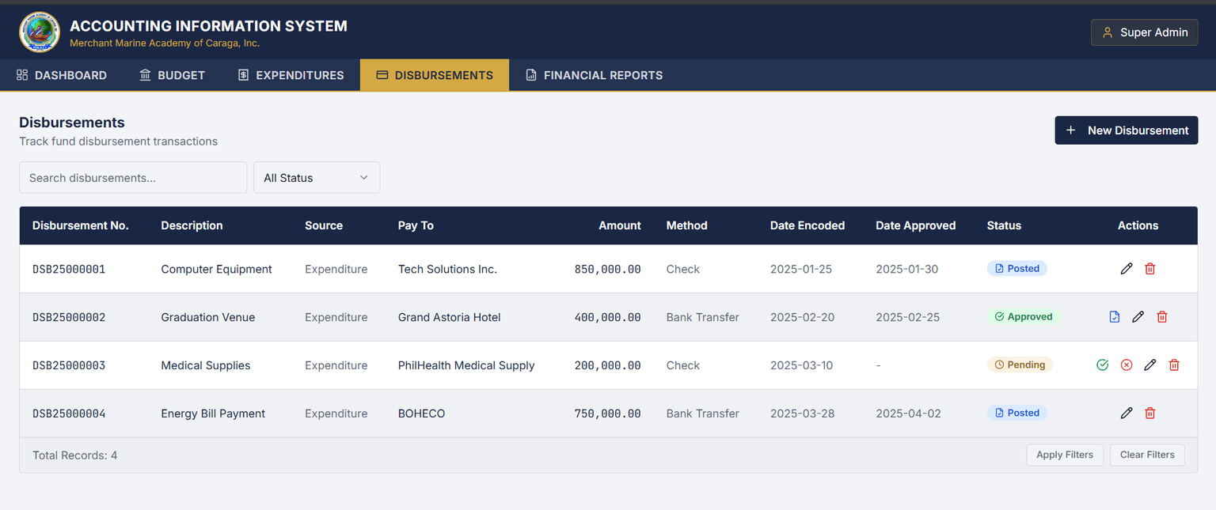Click the 2025-01-30 approved date
The image size is (1216, 510).
coord(907,269)
